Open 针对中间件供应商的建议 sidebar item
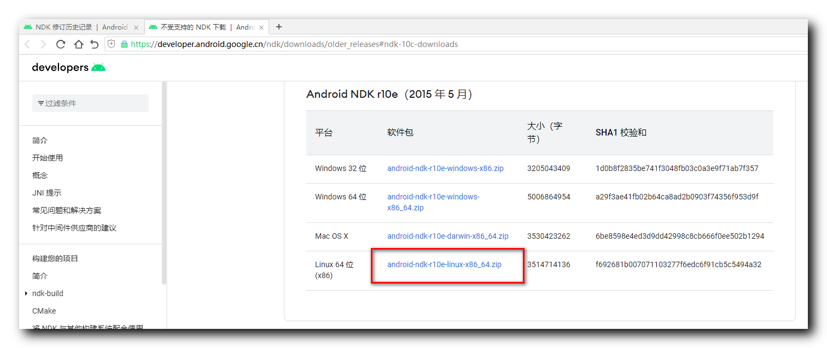Image resolution: width=827 pixels, height=348 pixels. pyautogui.click(x=74, y=228)
